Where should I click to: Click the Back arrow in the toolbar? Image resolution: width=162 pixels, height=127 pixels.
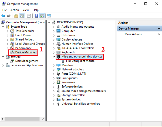click(3, 16)
